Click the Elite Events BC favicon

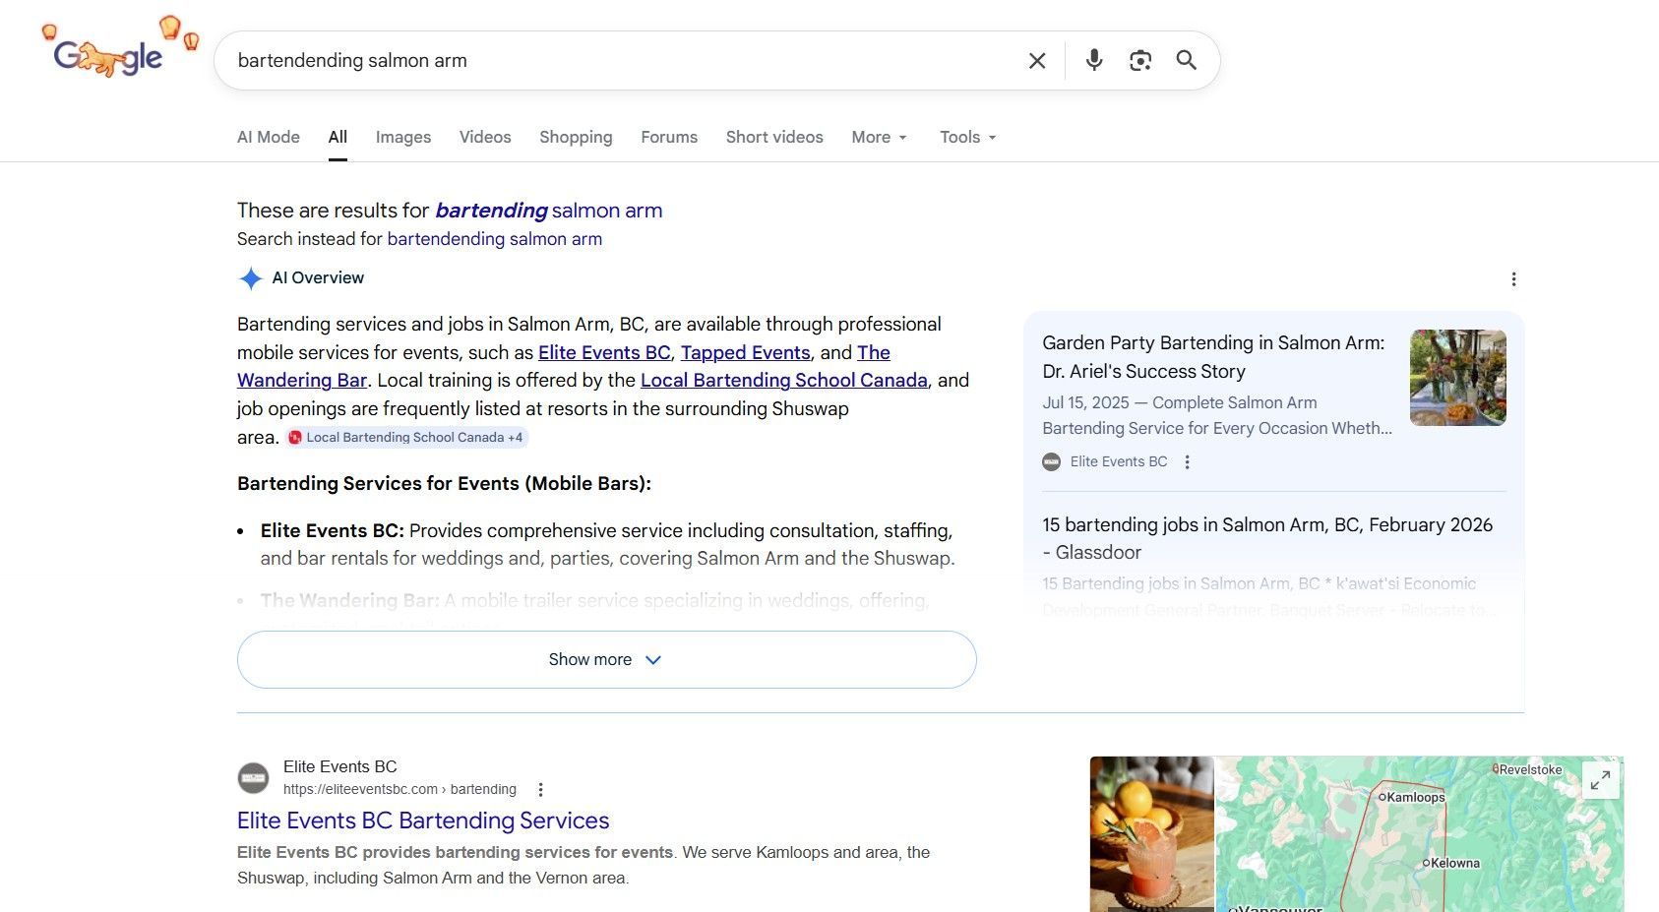254,777
